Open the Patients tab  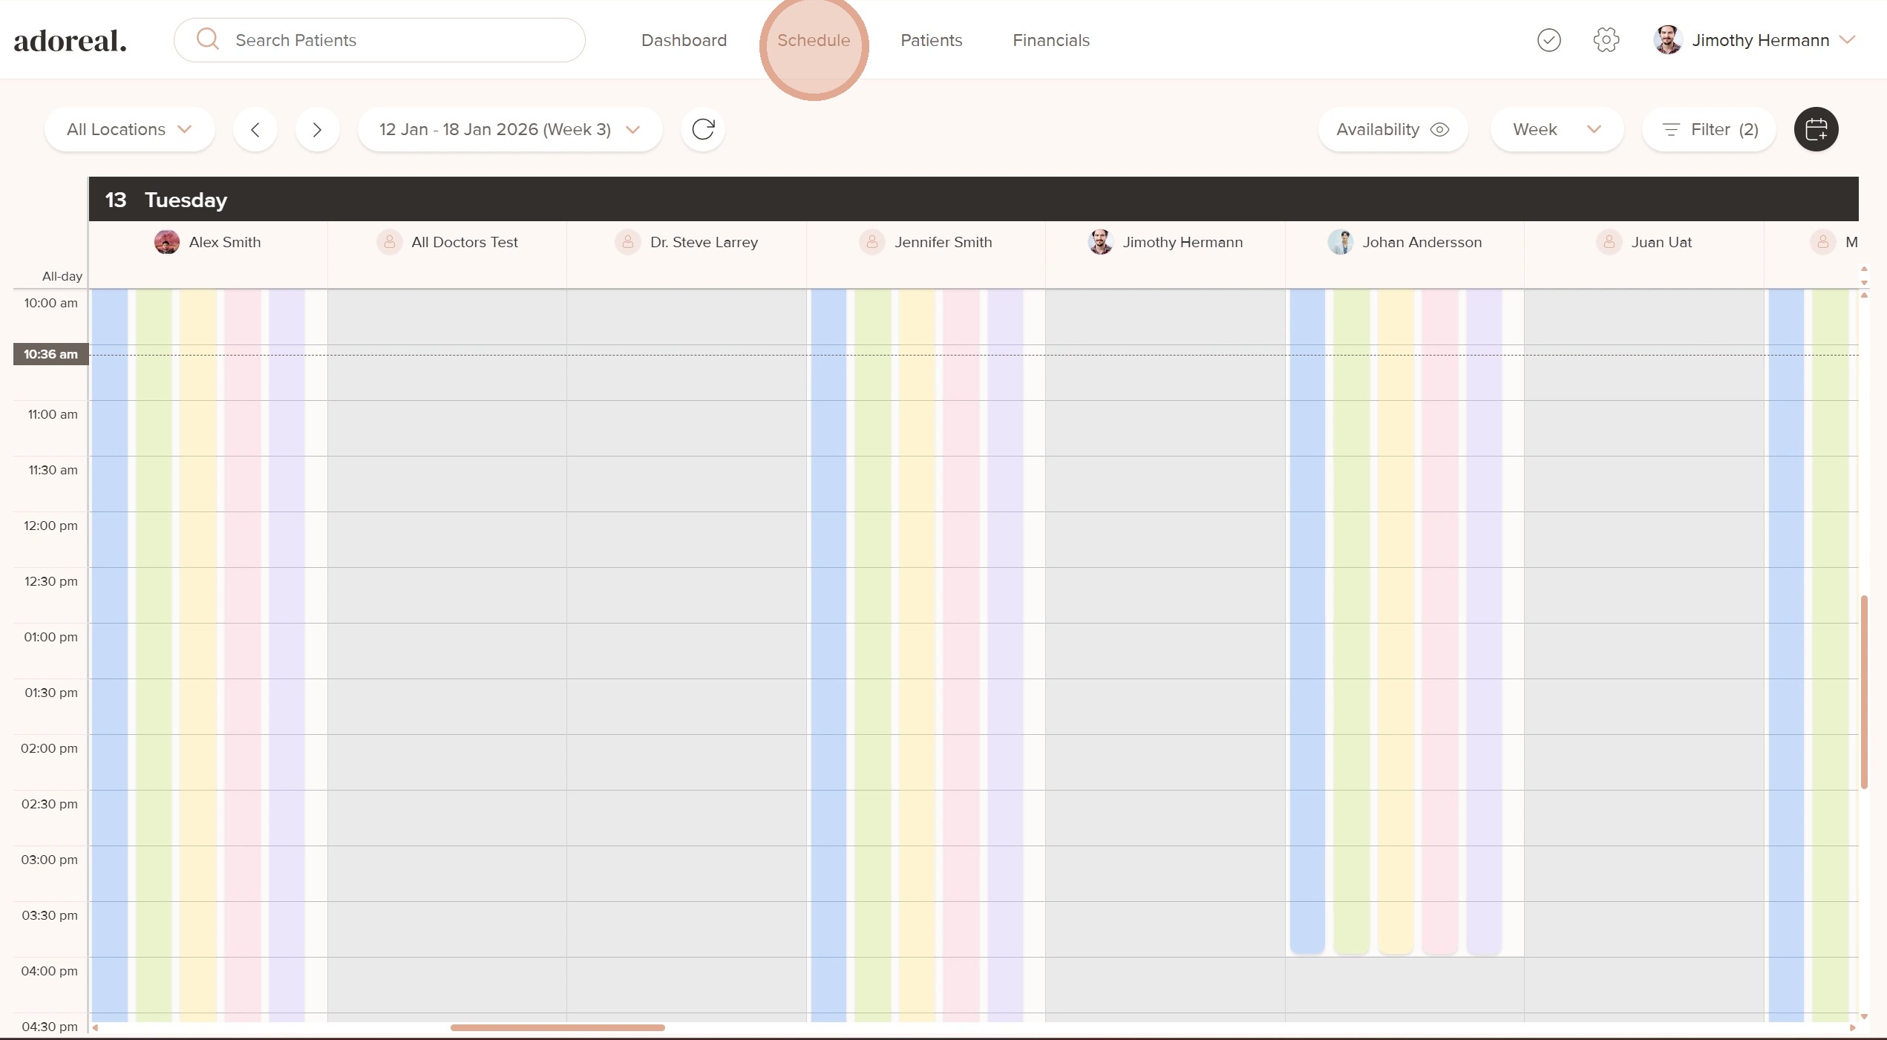[x=931, y=40]
